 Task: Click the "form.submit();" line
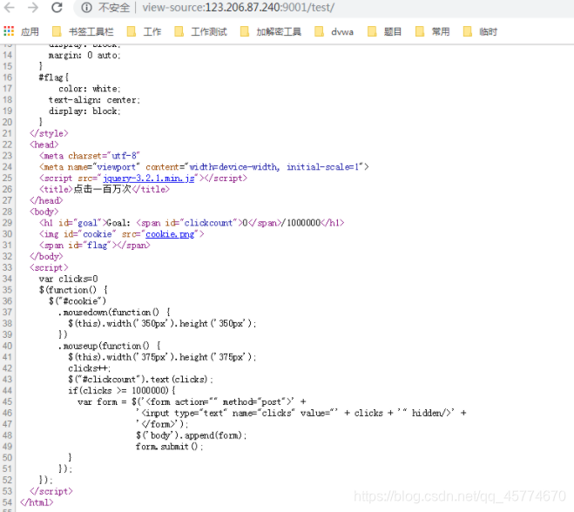[169, 447]
